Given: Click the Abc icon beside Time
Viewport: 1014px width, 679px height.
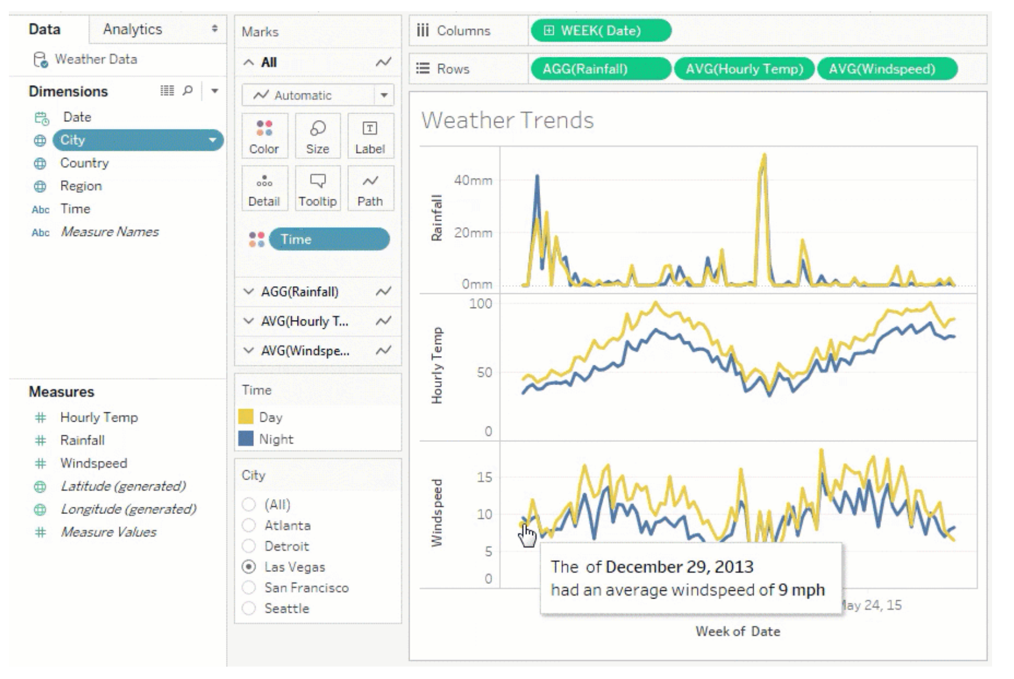Looking at the screenshot, I should 40,209.
